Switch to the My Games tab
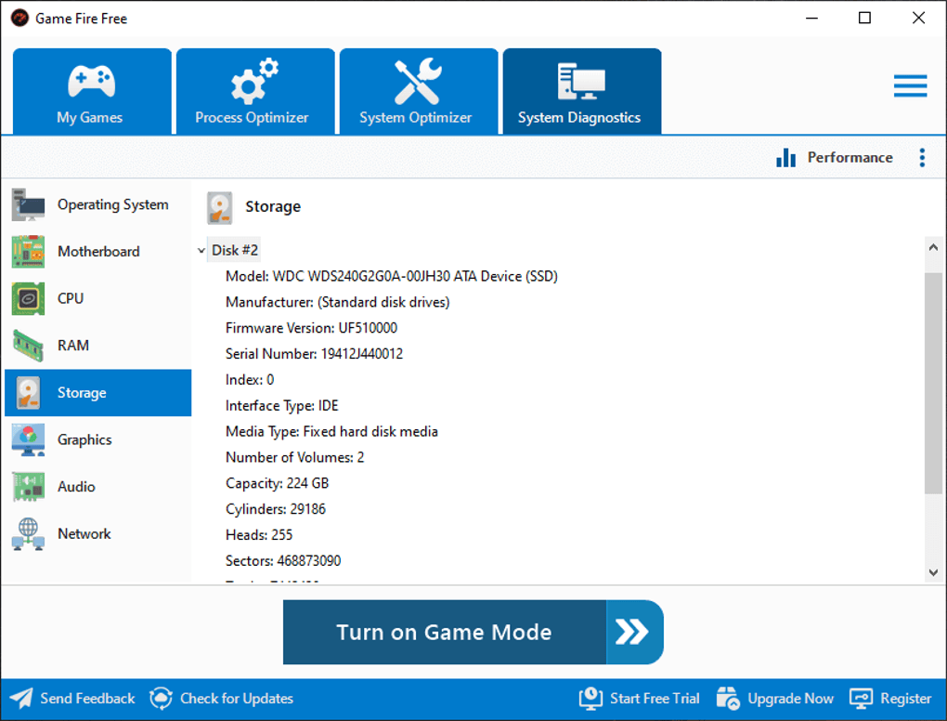The width and height of the screenshot is (947, 721). click(91, 92)
